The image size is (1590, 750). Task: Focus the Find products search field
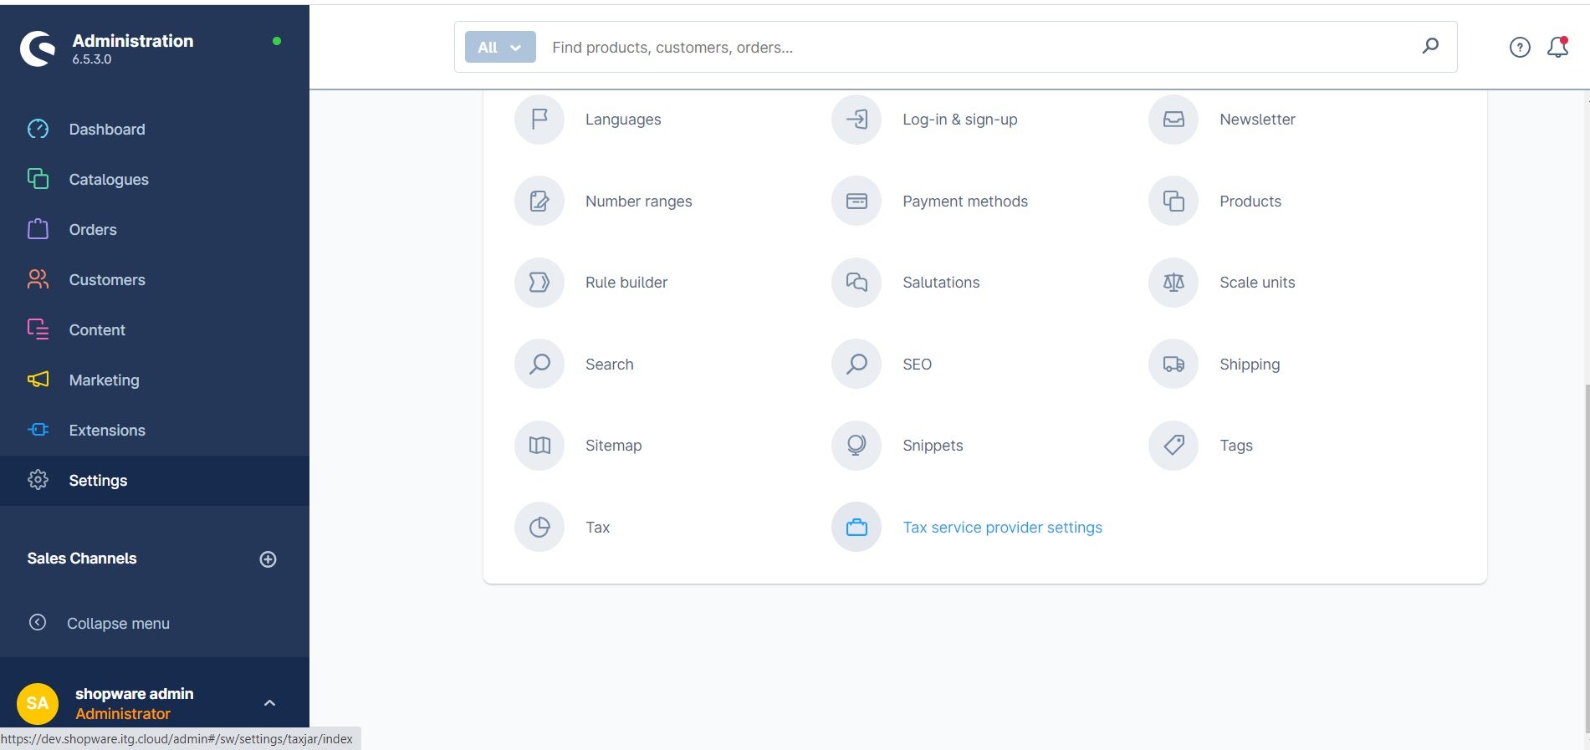pos(979,48)
